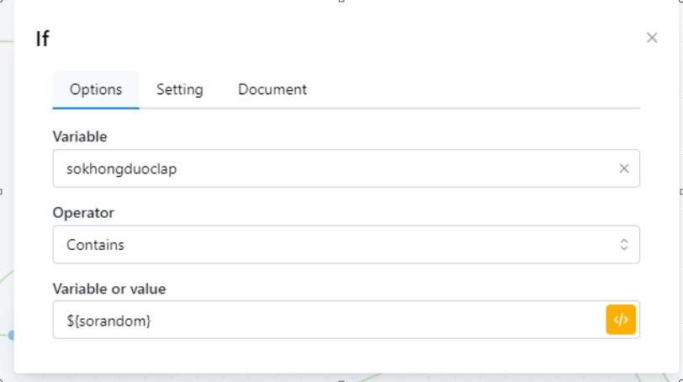The image size is (683, 382).
Task: Switch to the Document tab
Action: click(272, 89)
